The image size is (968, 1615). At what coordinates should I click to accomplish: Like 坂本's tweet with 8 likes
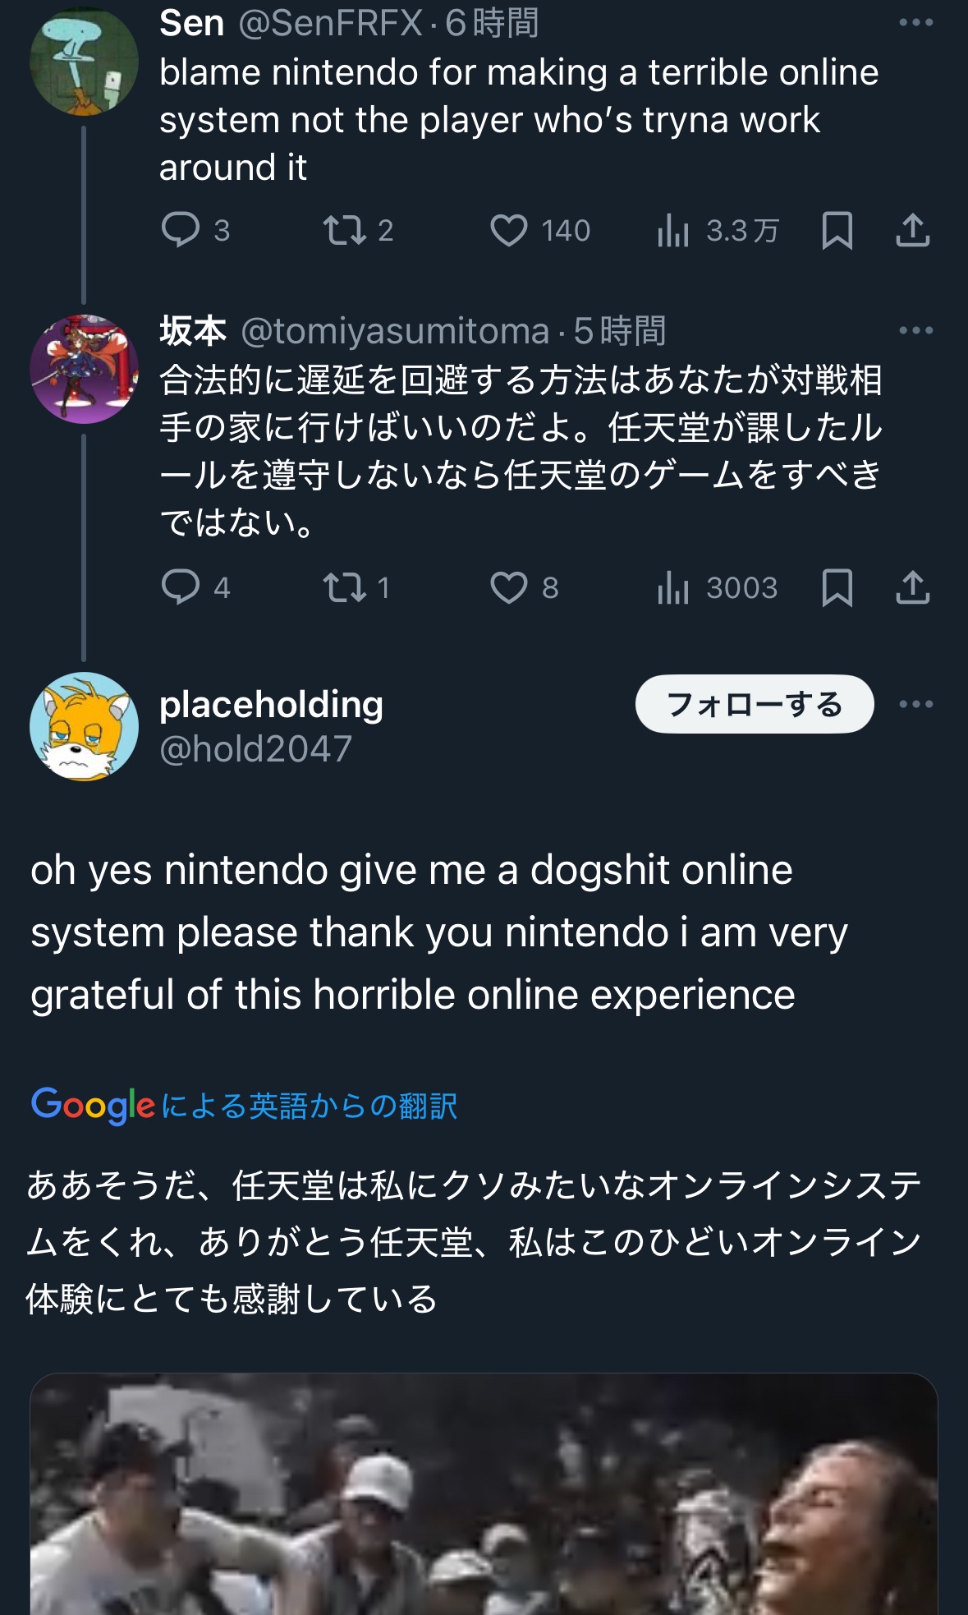point(509,587)
